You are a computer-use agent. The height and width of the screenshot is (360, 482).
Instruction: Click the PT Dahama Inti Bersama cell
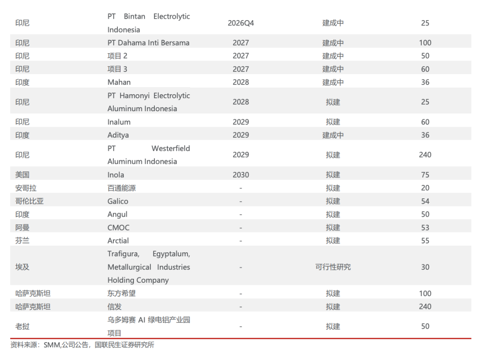click(148, 43)
